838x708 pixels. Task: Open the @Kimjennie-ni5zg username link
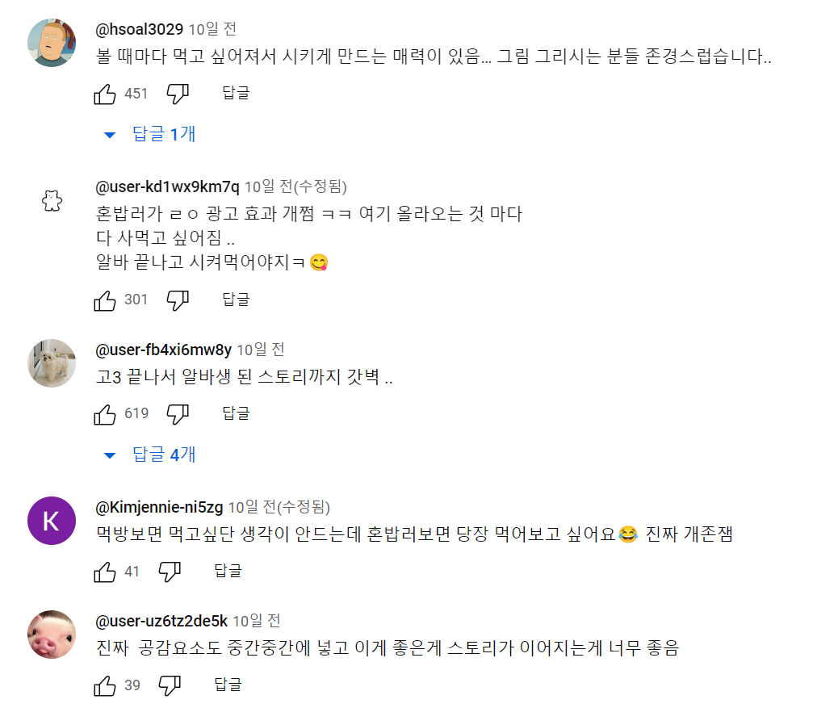(x=159, y=508)
